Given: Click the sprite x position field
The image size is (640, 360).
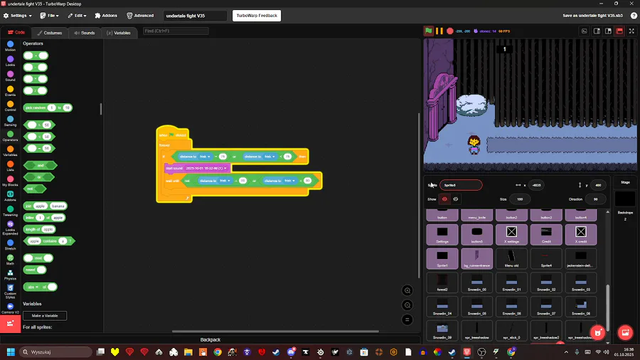Looking at the screenshot, I should (537, 185).
